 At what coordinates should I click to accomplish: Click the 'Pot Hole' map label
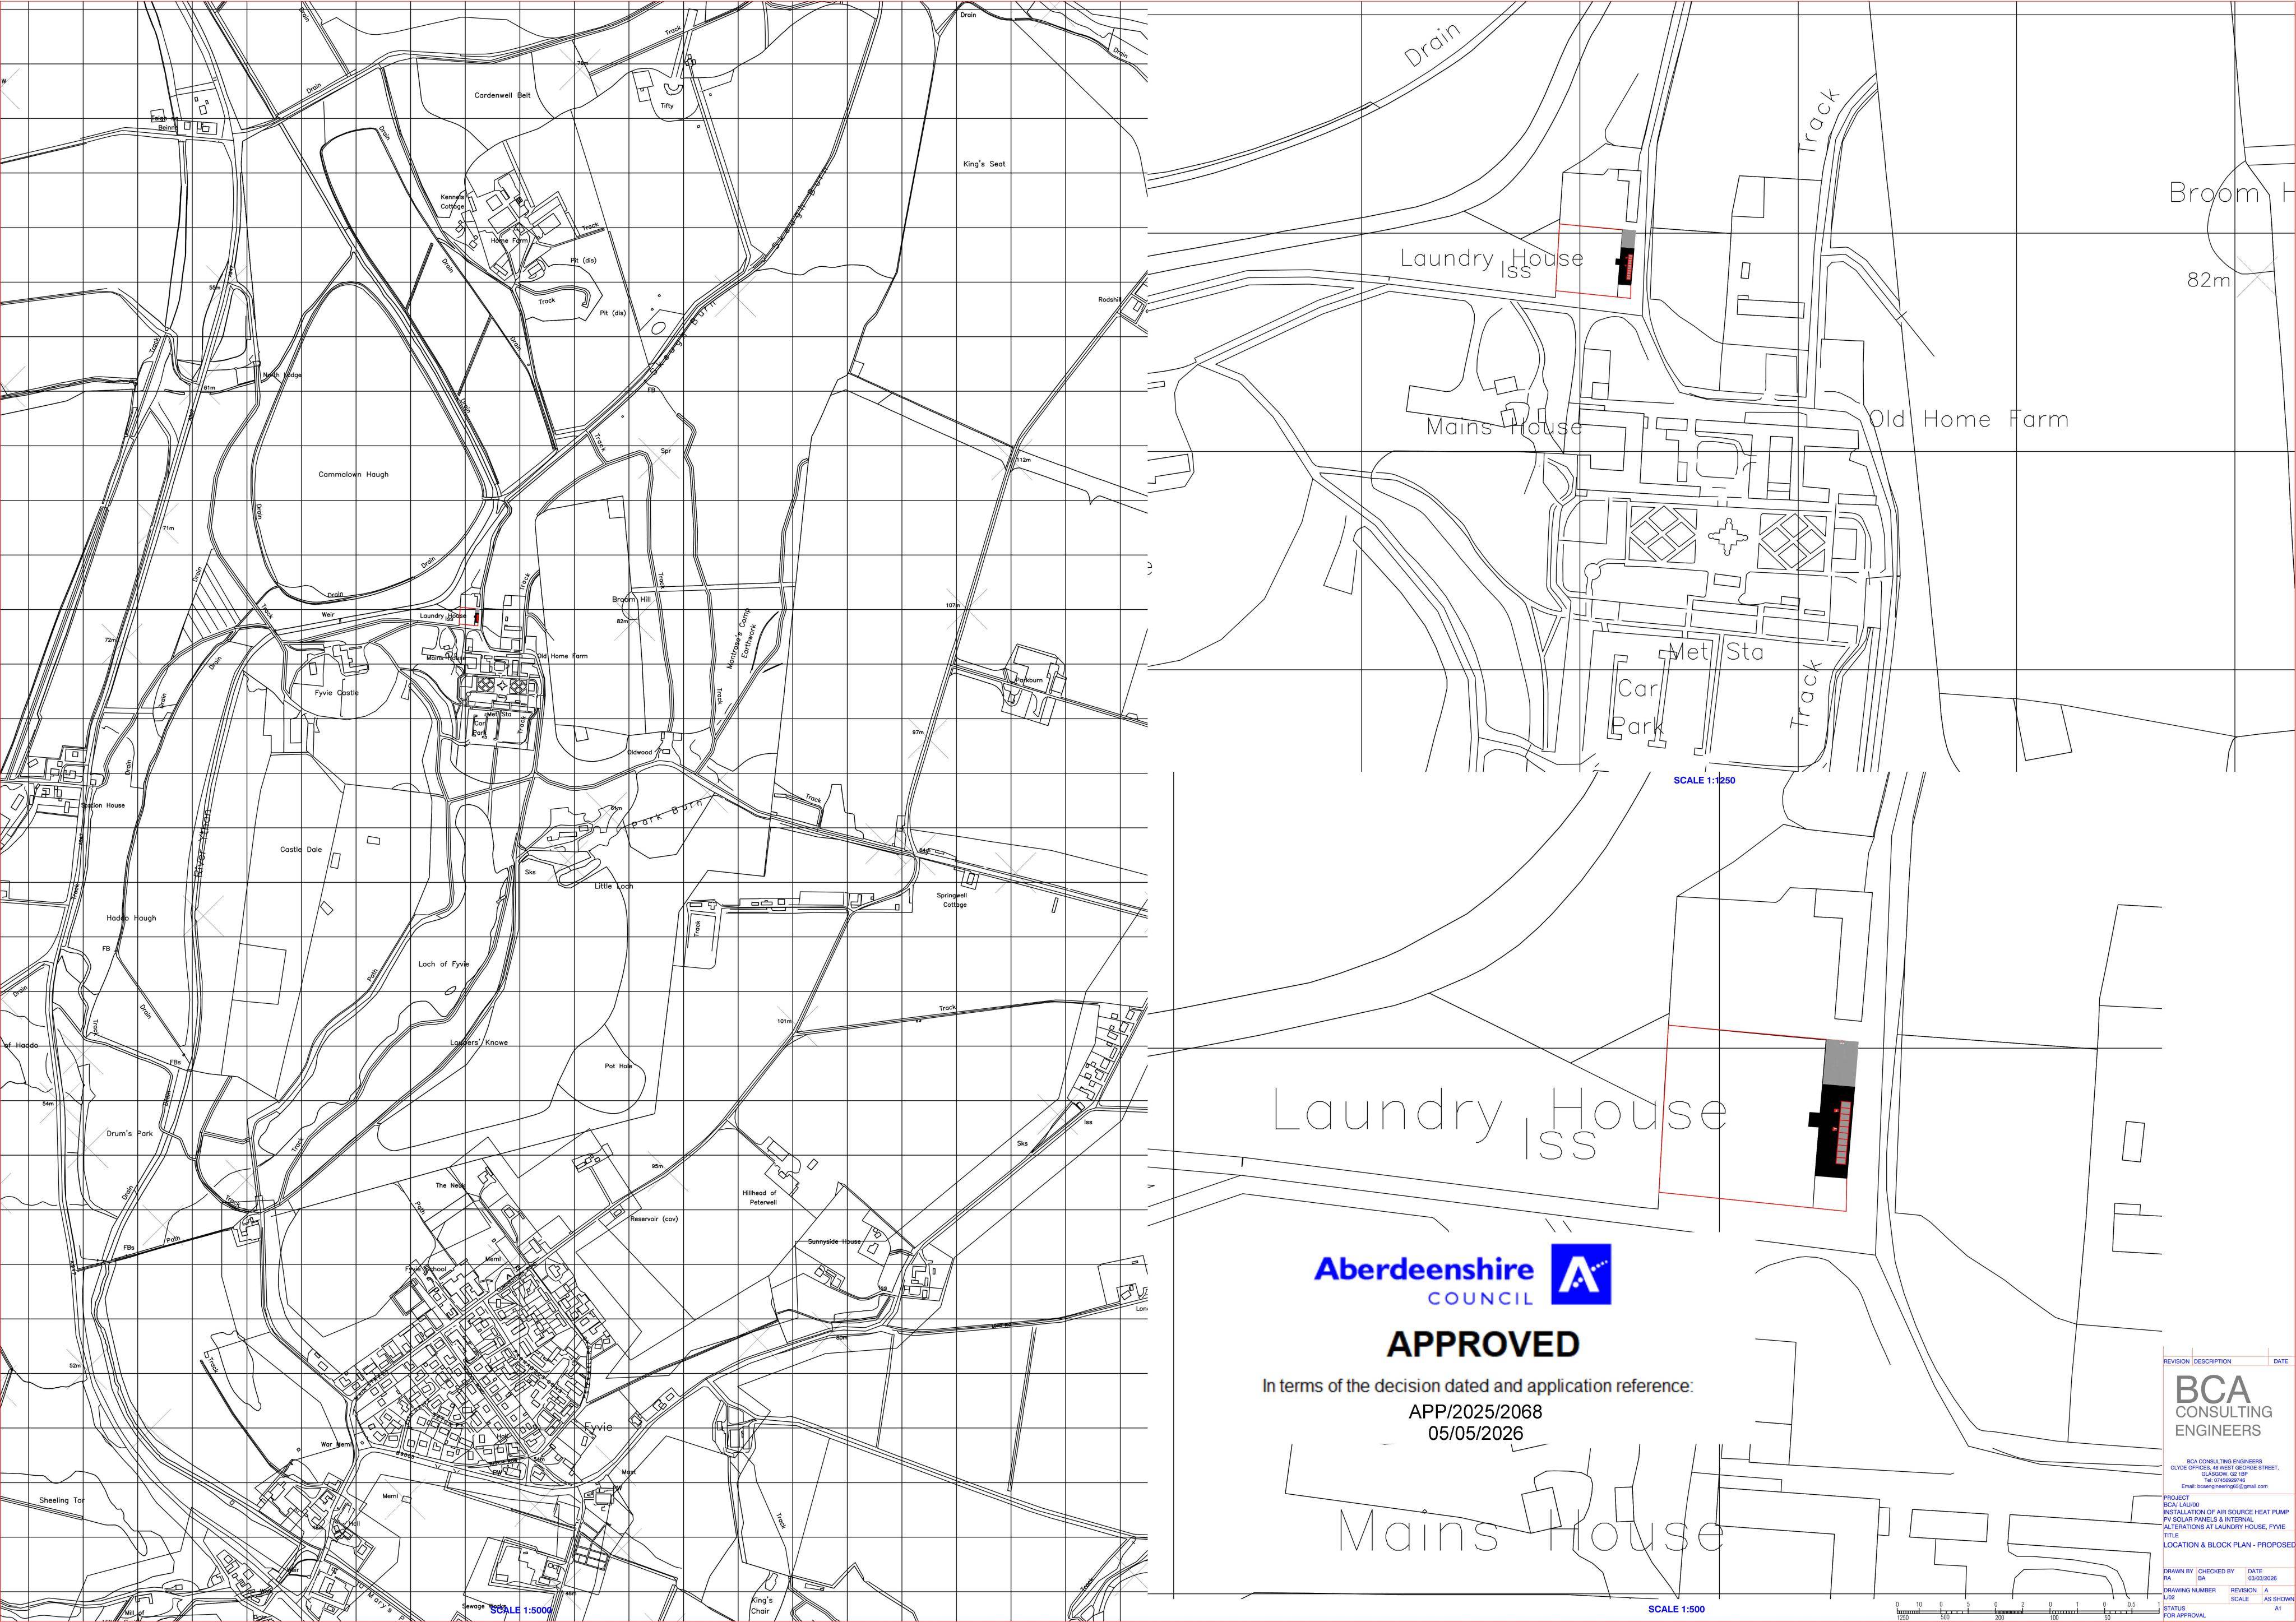[x=618, y=1066]
